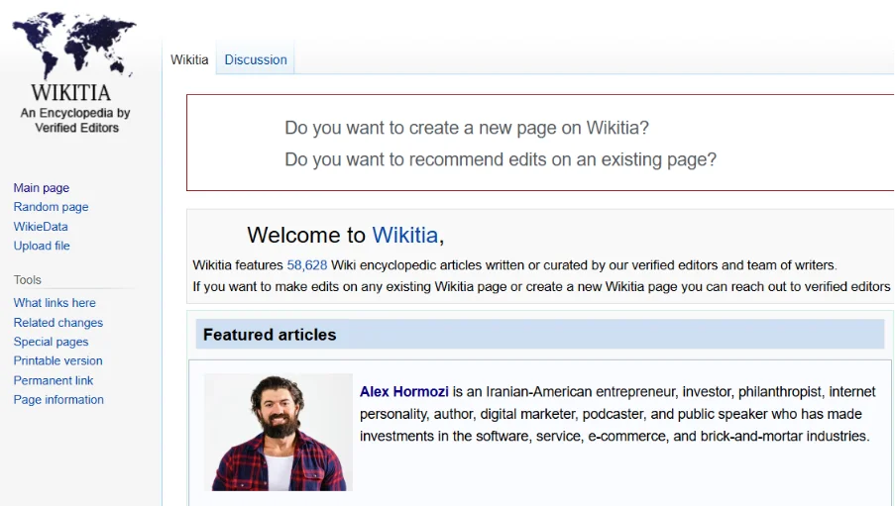The image size is (895, 506).
Task: Click the 58,628 article count link
Action: [307, 265]
